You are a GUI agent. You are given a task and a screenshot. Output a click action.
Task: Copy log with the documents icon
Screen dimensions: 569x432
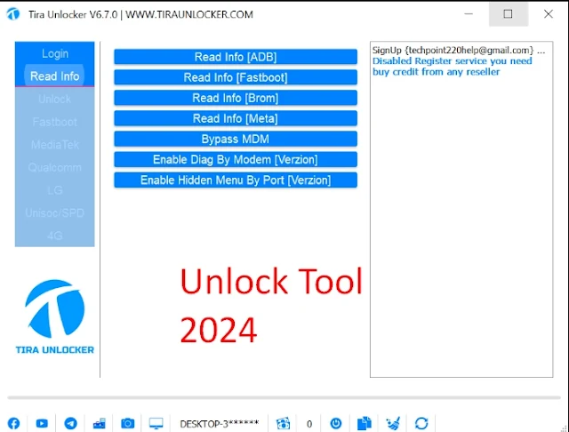[x=365, y=423]
